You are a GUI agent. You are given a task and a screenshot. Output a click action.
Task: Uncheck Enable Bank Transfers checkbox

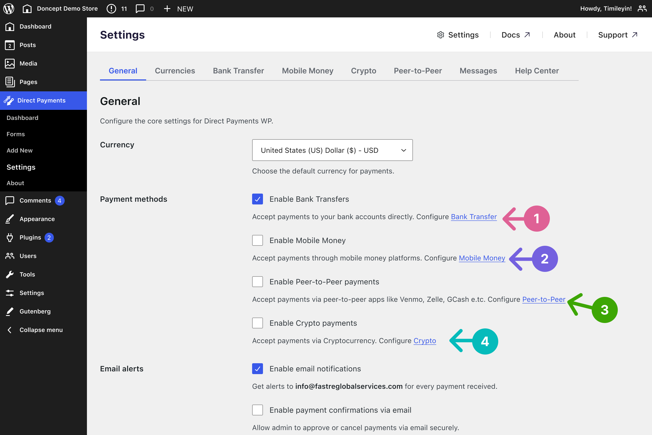click(x=258, y=199)
